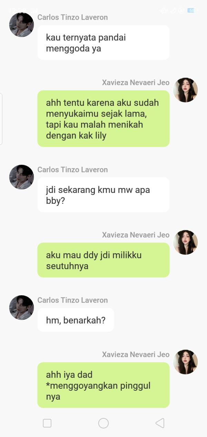
Task: Open Xavieza's avatar beside "ahh tentu karena"
Action: [x=185, y=90]
